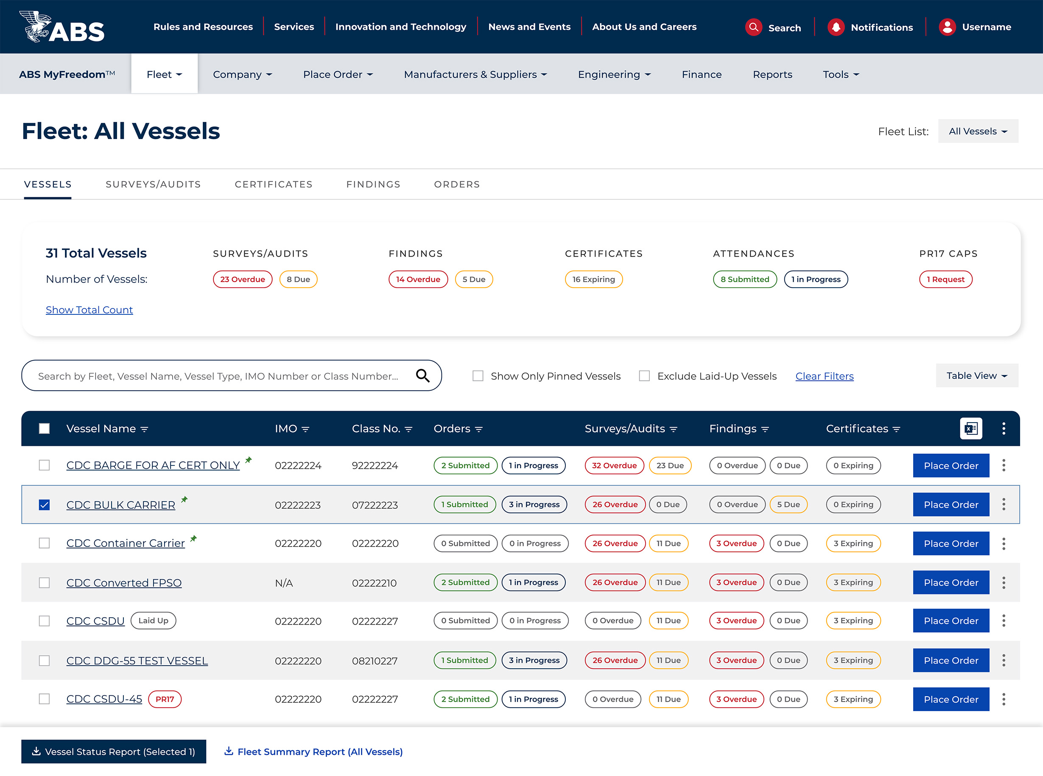This screenshot has width=1043, height=776.
Task: Click pin icon beside CDC Container Carrier
Action: (193, 538)
